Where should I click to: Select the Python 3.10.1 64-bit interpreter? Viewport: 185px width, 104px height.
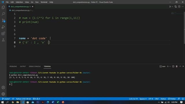pyautogui.click(x=23, y=99)
